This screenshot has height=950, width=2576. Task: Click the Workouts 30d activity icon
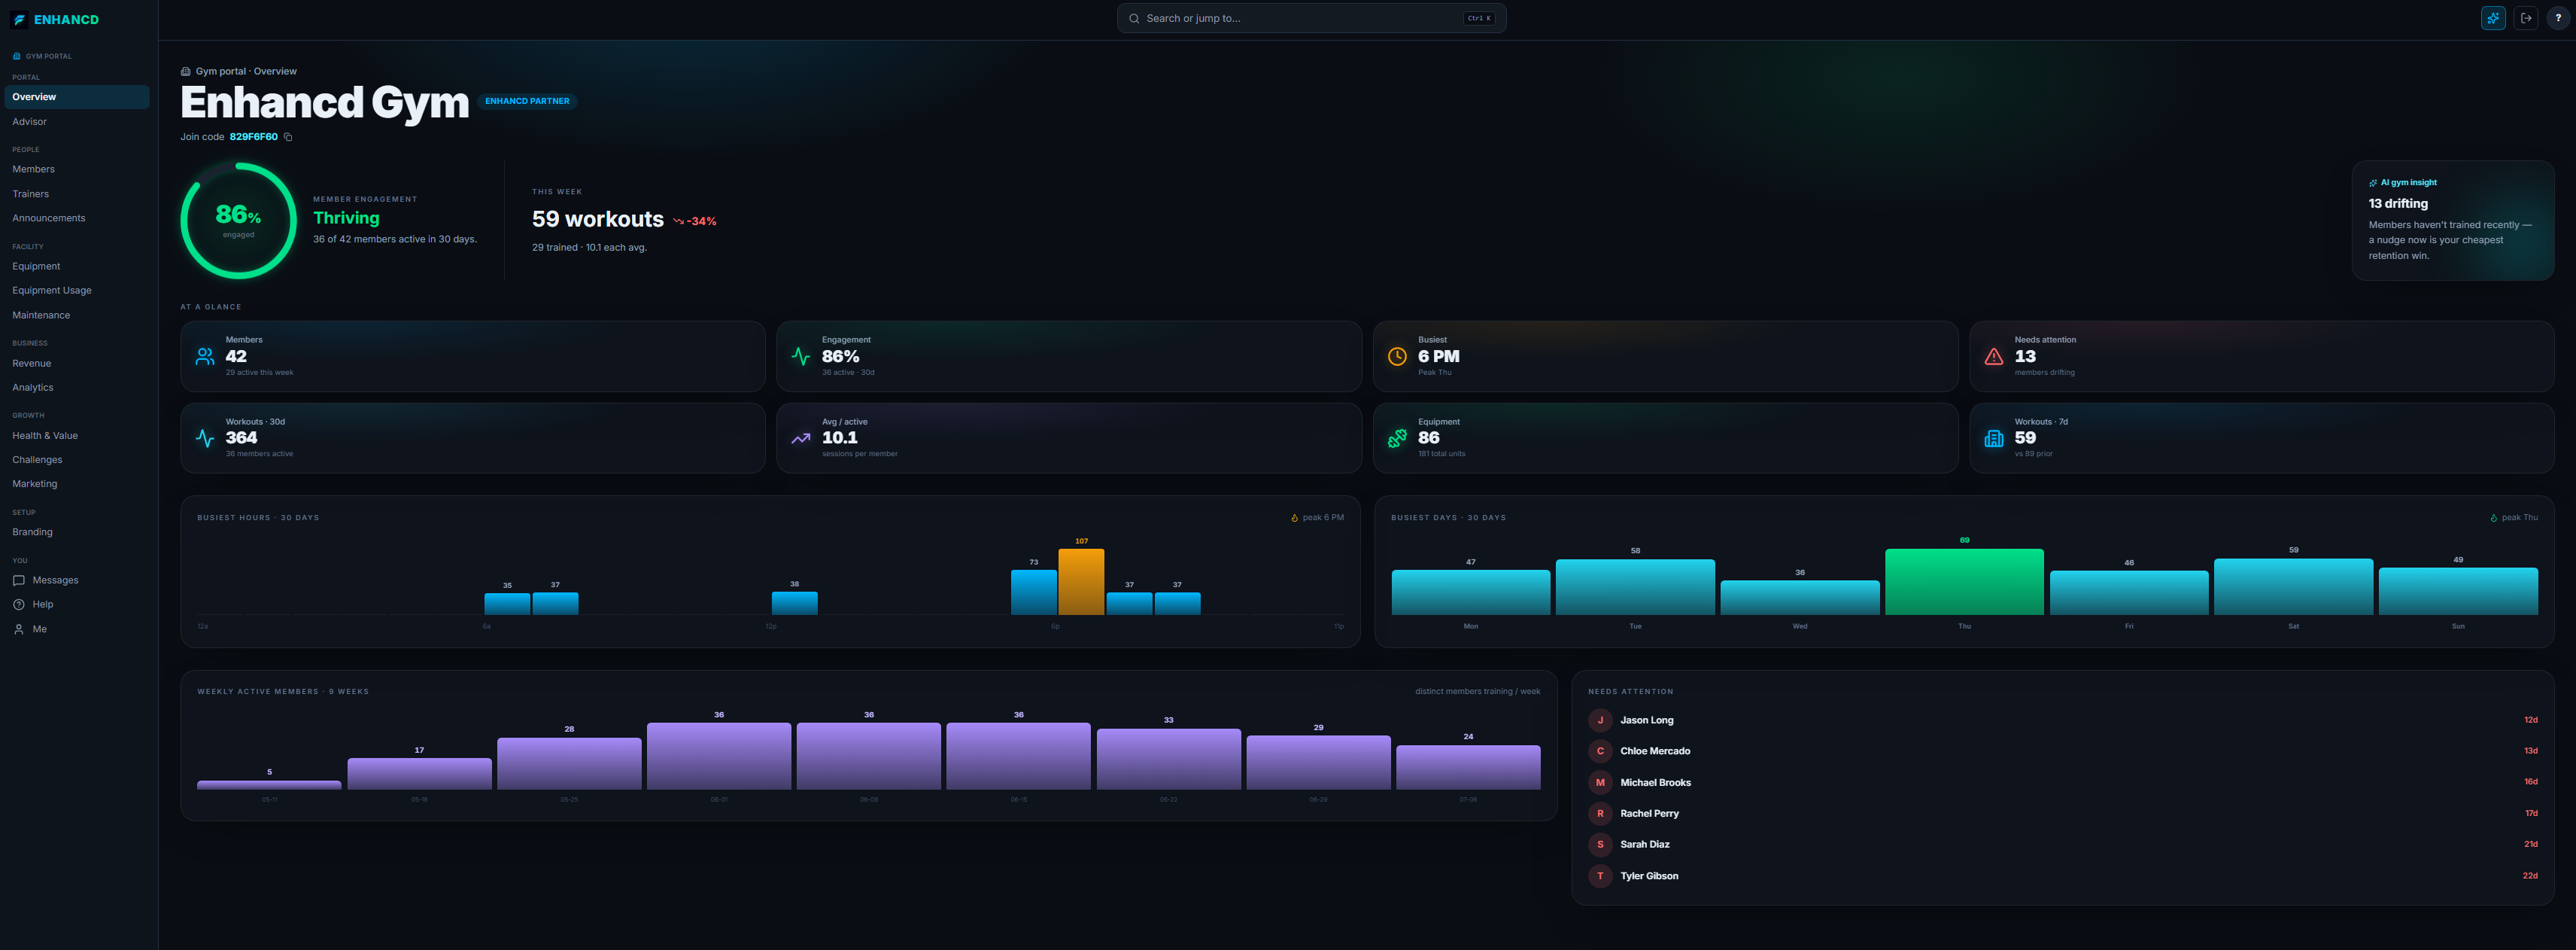tap(205, 438)
